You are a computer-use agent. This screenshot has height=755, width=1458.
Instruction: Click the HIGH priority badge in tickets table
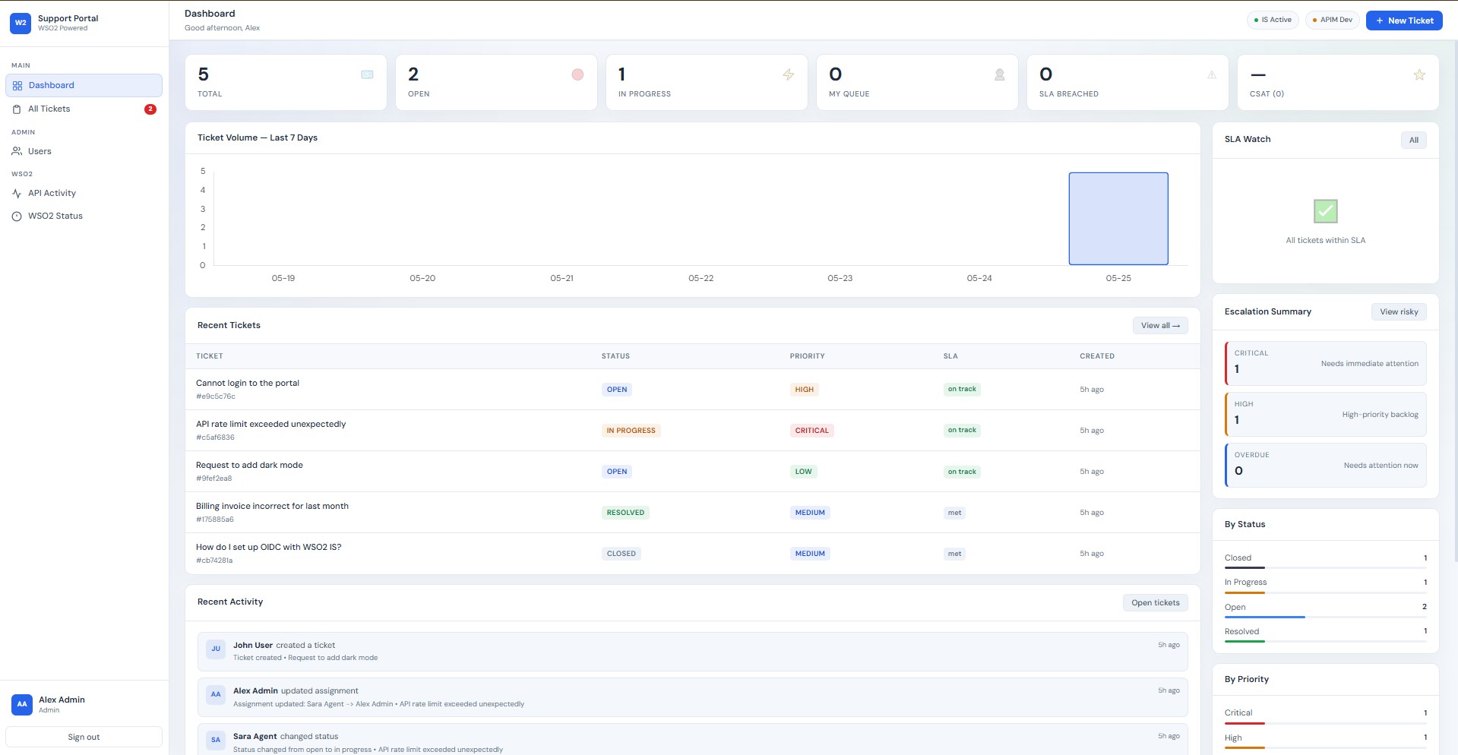(804, 390)
